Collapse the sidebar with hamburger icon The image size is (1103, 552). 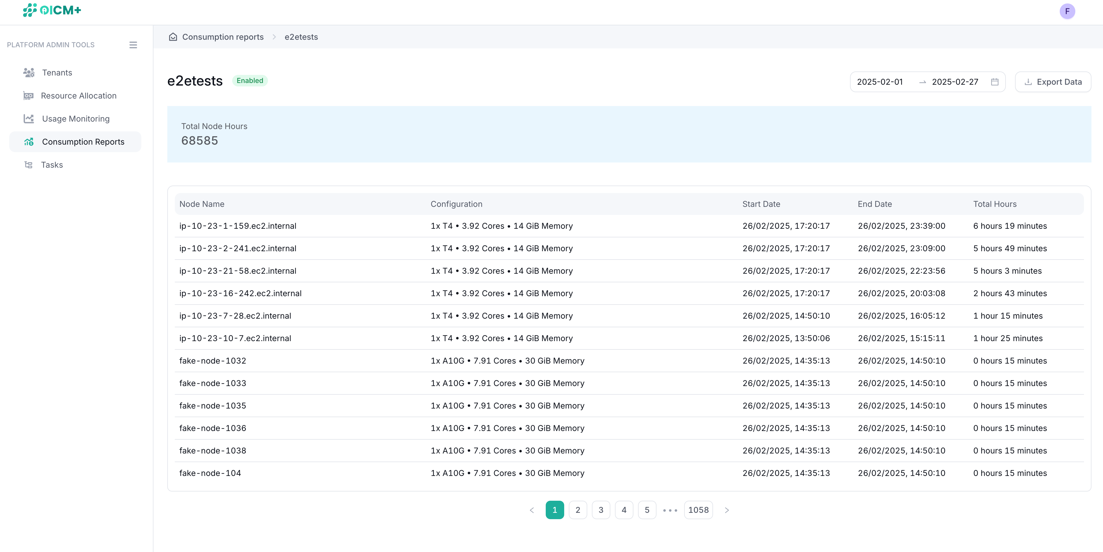tap(133, 44)
